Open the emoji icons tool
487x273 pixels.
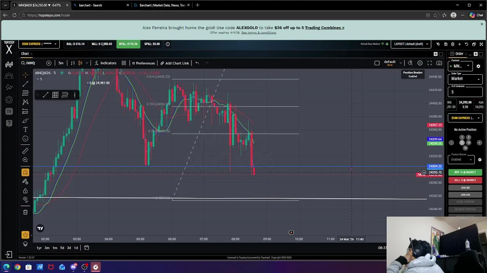coord(25,139)
